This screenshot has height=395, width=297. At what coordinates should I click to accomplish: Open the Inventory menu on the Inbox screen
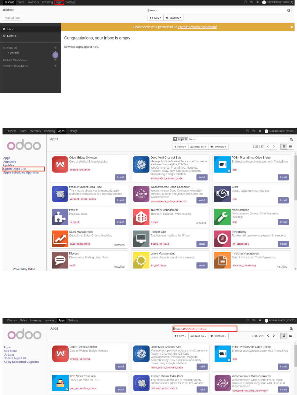[x=33, y=2]
